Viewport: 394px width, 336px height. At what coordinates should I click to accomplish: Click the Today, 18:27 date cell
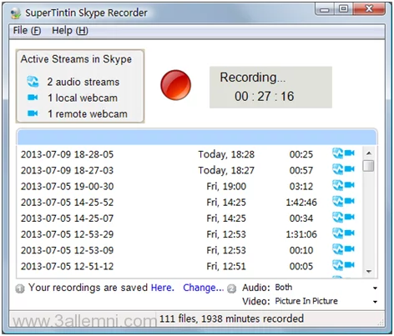226,170
